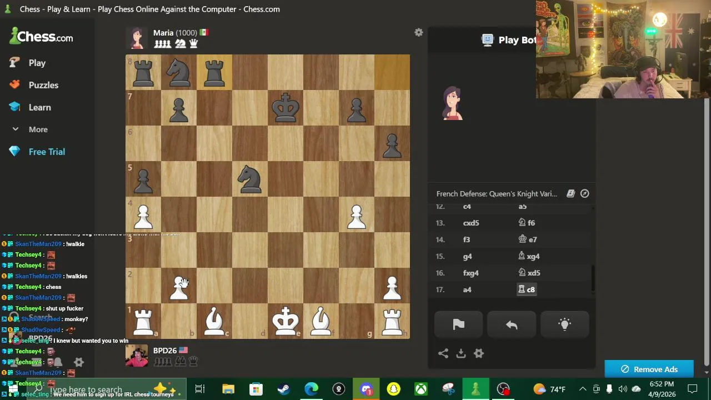Click the white bishop on f1
Viewport: 711px width, 400px height.
click(x=321, y=321)
